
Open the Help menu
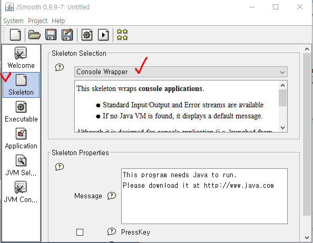(58, 21)
